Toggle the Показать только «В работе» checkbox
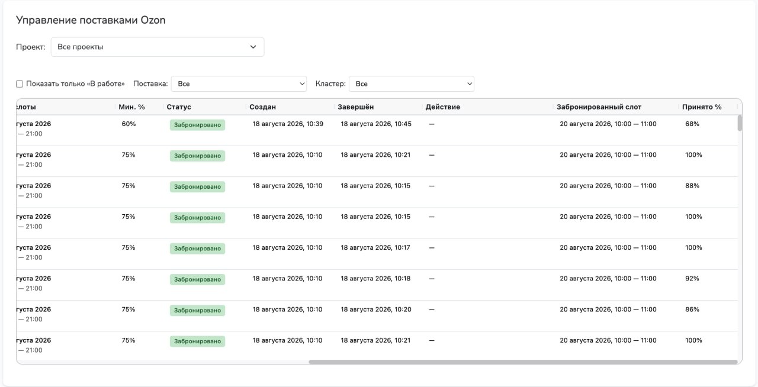 tap(20, 84)
